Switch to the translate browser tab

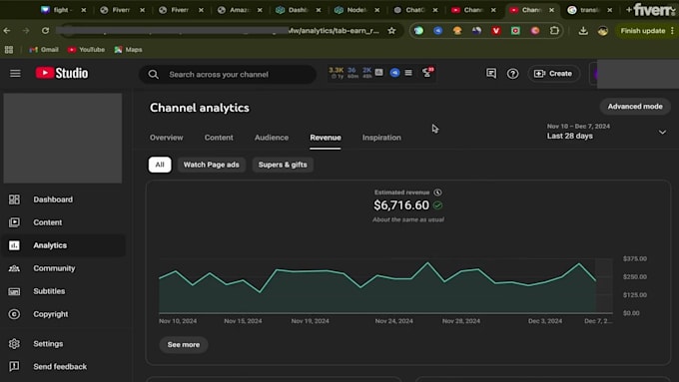click(591, 10)
